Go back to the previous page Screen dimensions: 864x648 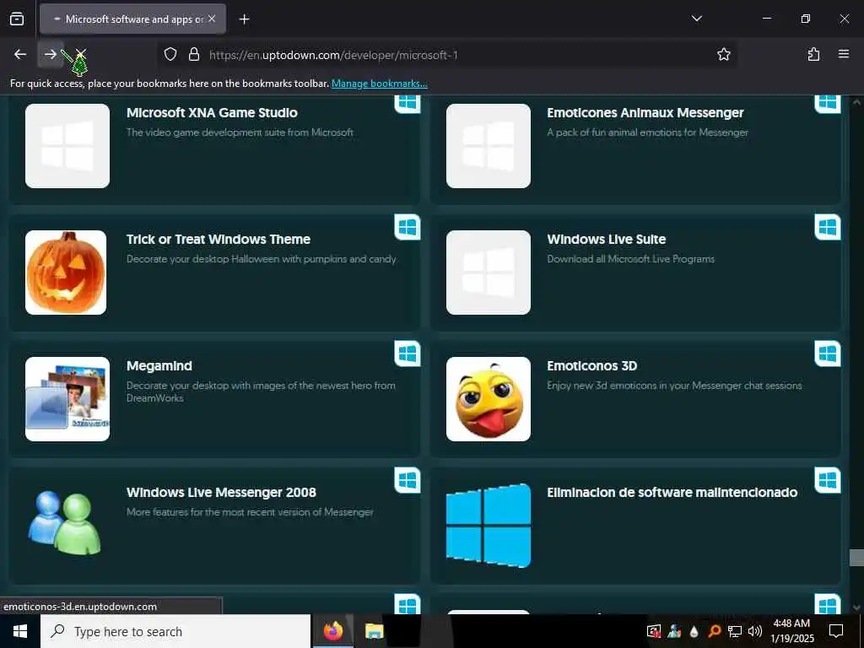pos(20,54)
